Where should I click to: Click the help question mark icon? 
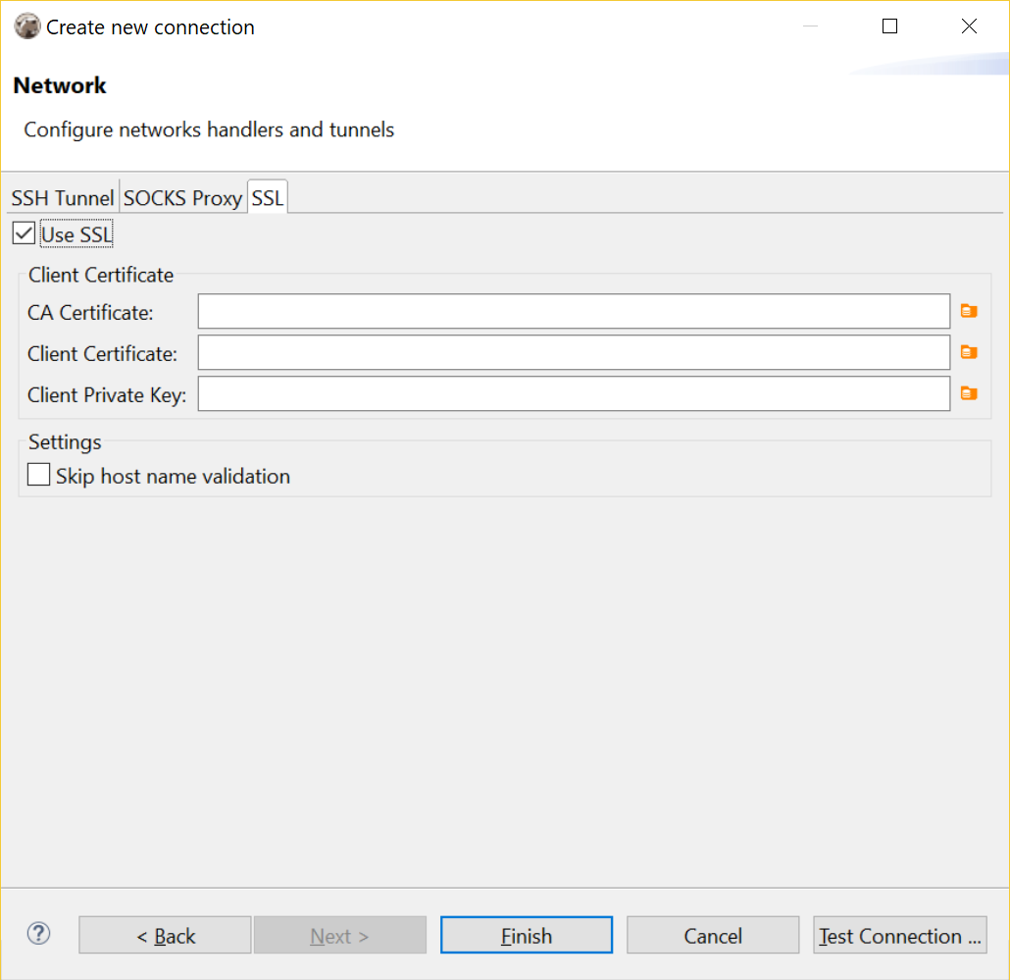pos(38,934)
